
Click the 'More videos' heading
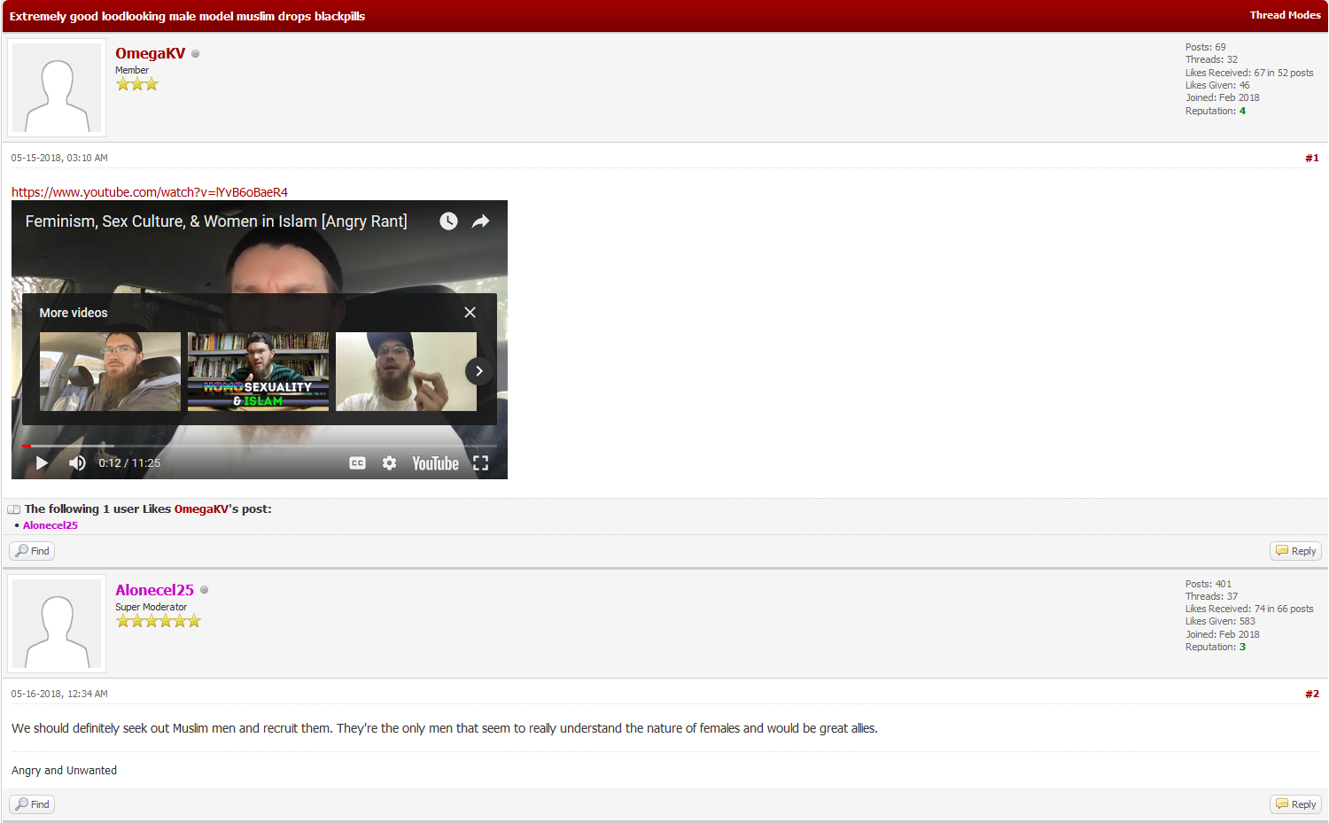(74, 313)
